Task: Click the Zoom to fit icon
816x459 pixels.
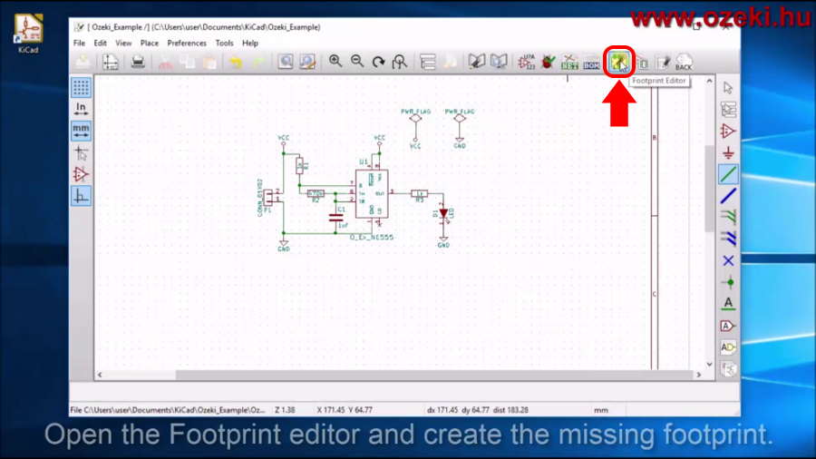Action: point(400,62)
